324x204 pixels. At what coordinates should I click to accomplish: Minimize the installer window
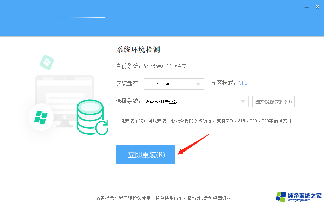tap(306, 7)
